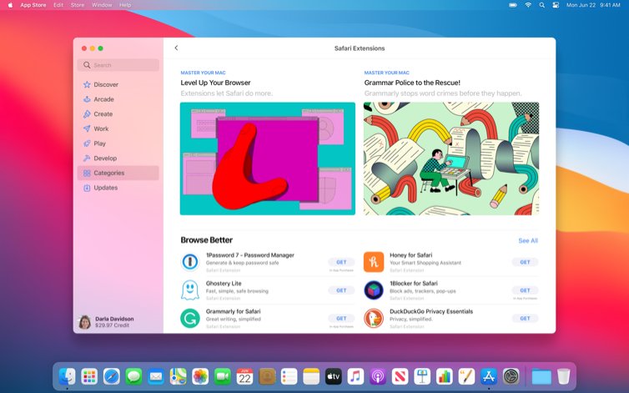Open the Updates section in sidebar

point(105,188)
